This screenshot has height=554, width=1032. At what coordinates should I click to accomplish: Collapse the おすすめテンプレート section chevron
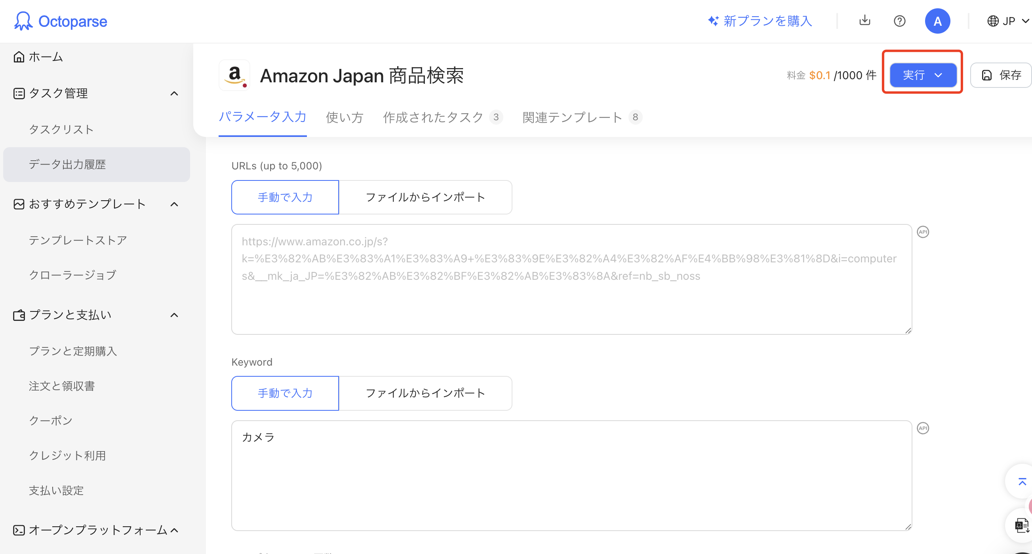click(x=174, y=204)
